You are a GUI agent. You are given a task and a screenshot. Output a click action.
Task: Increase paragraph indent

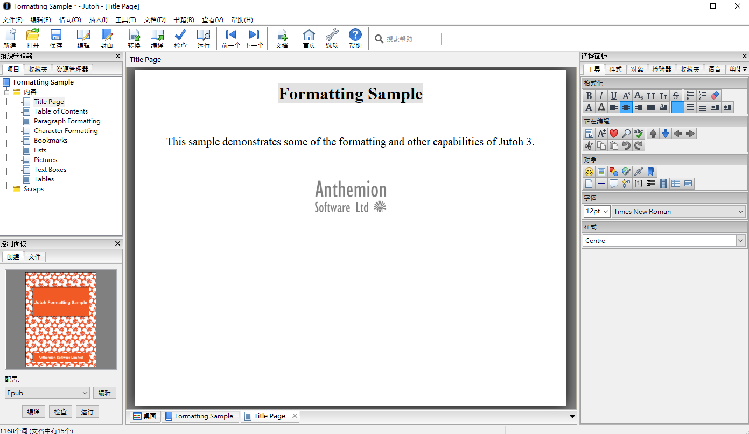(x=727, y=107)
